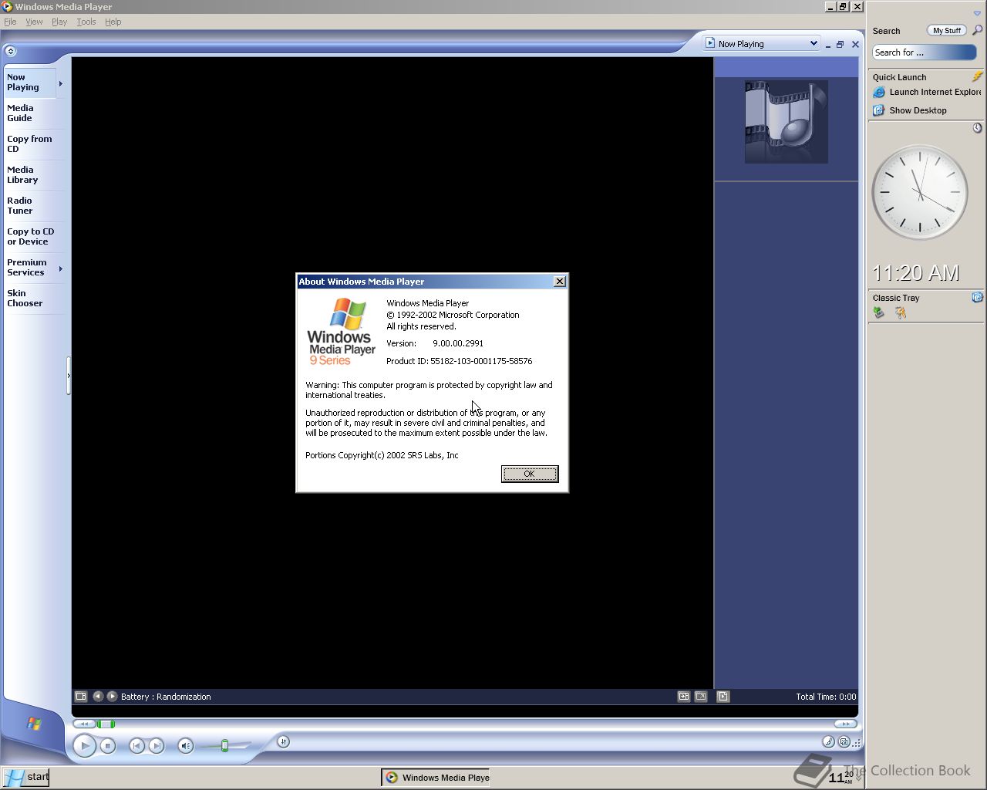Image resolution: width=987 pixels, height=790 pixels.
Task: Click the Play button in player controls
Action: (85, 746)
